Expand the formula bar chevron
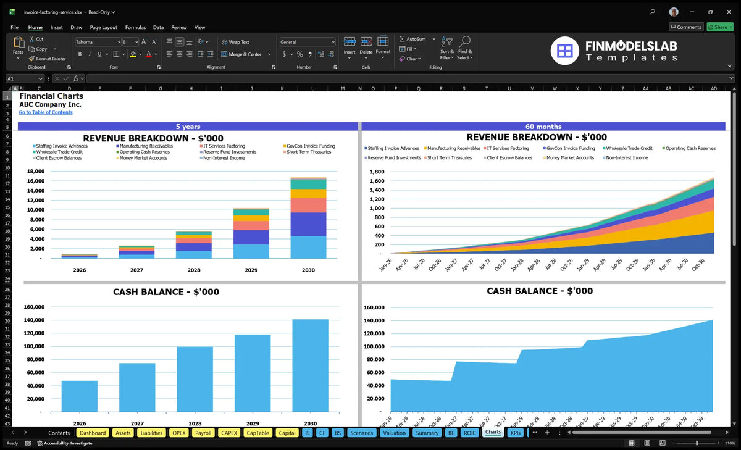Viewport: 741px width, 450px height. (x=731, y=78)
